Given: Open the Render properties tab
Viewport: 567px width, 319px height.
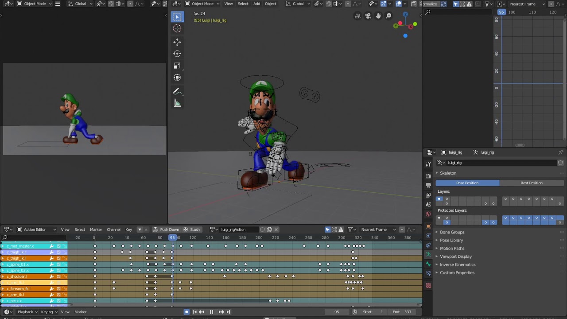Looking at the screenshot, I should point(428,176).
